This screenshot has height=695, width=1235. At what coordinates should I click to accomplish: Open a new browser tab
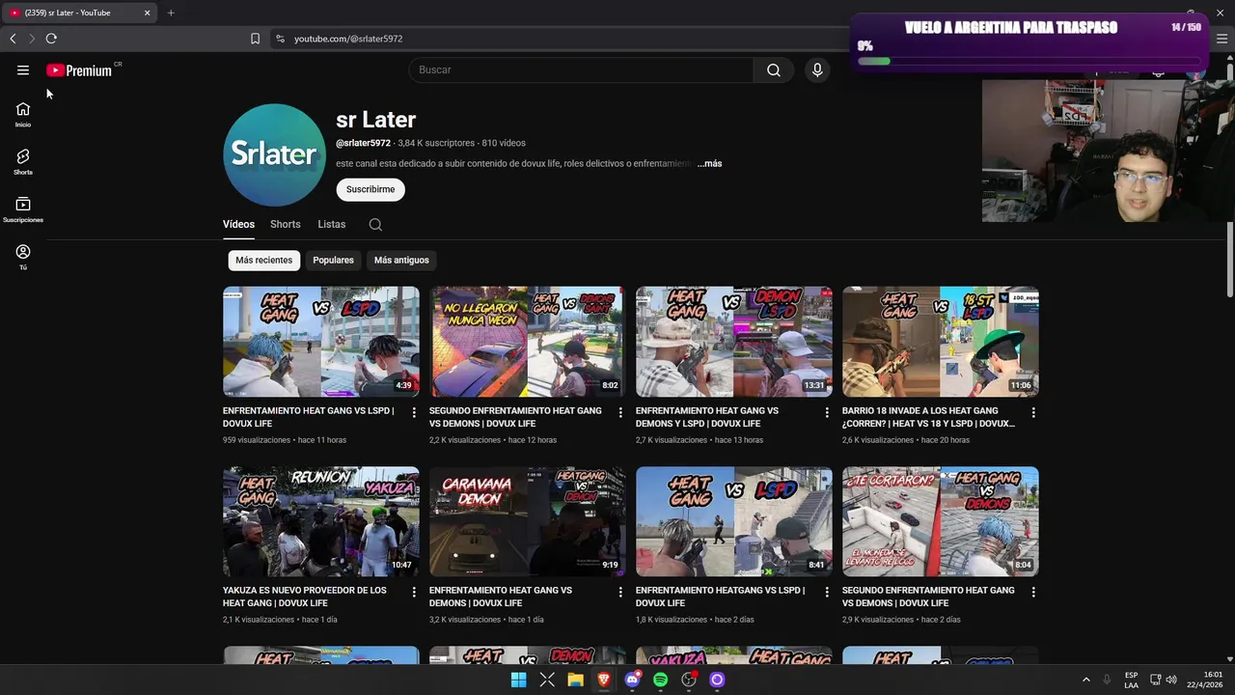click(x=171, y=13)
